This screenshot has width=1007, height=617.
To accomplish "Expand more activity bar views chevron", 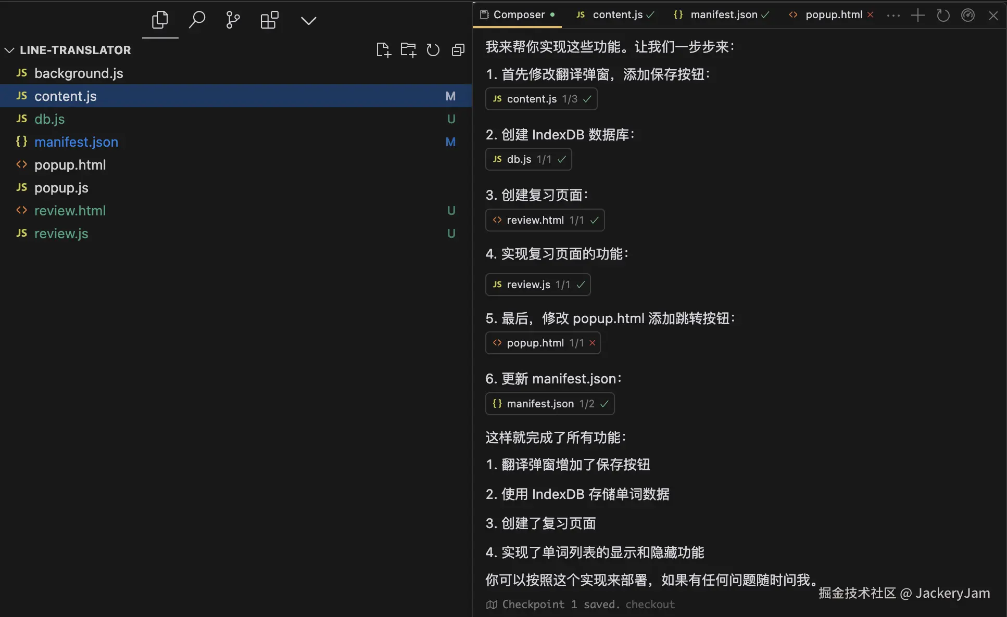I will 308,21.
